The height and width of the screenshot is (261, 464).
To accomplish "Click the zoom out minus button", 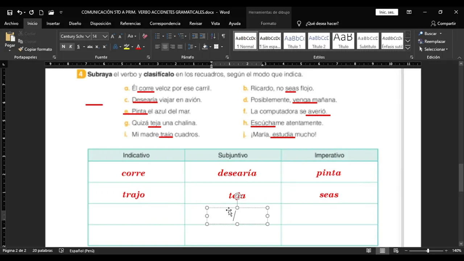I will [x=406, y=250].
